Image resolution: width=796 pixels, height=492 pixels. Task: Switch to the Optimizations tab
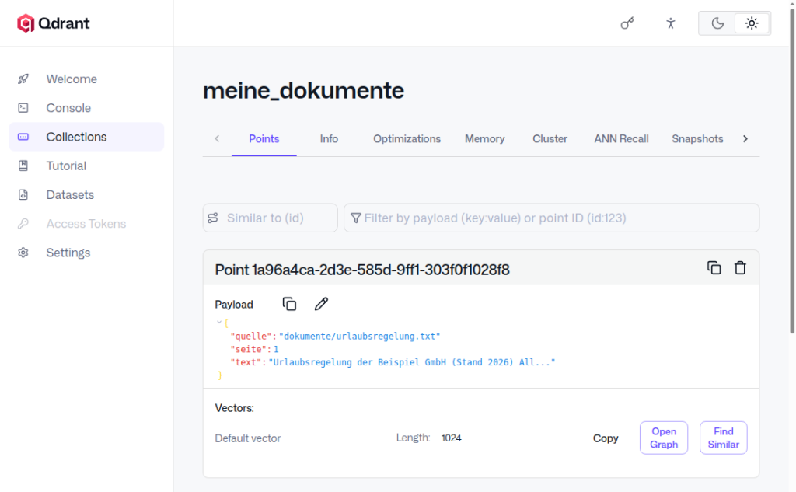tap(407, 139)
